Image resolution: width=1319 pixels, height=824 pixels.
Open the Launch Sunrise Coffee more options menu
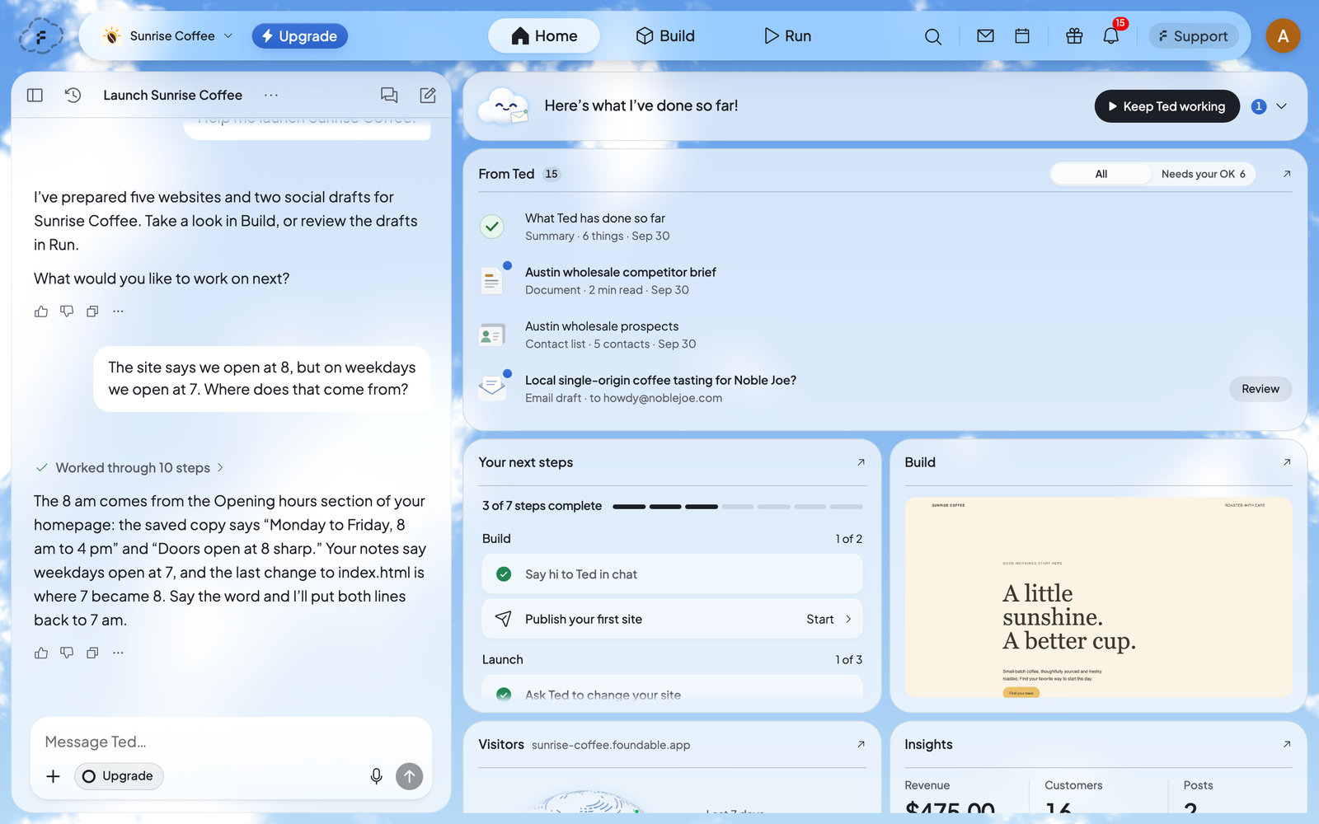tap(270, 95)
